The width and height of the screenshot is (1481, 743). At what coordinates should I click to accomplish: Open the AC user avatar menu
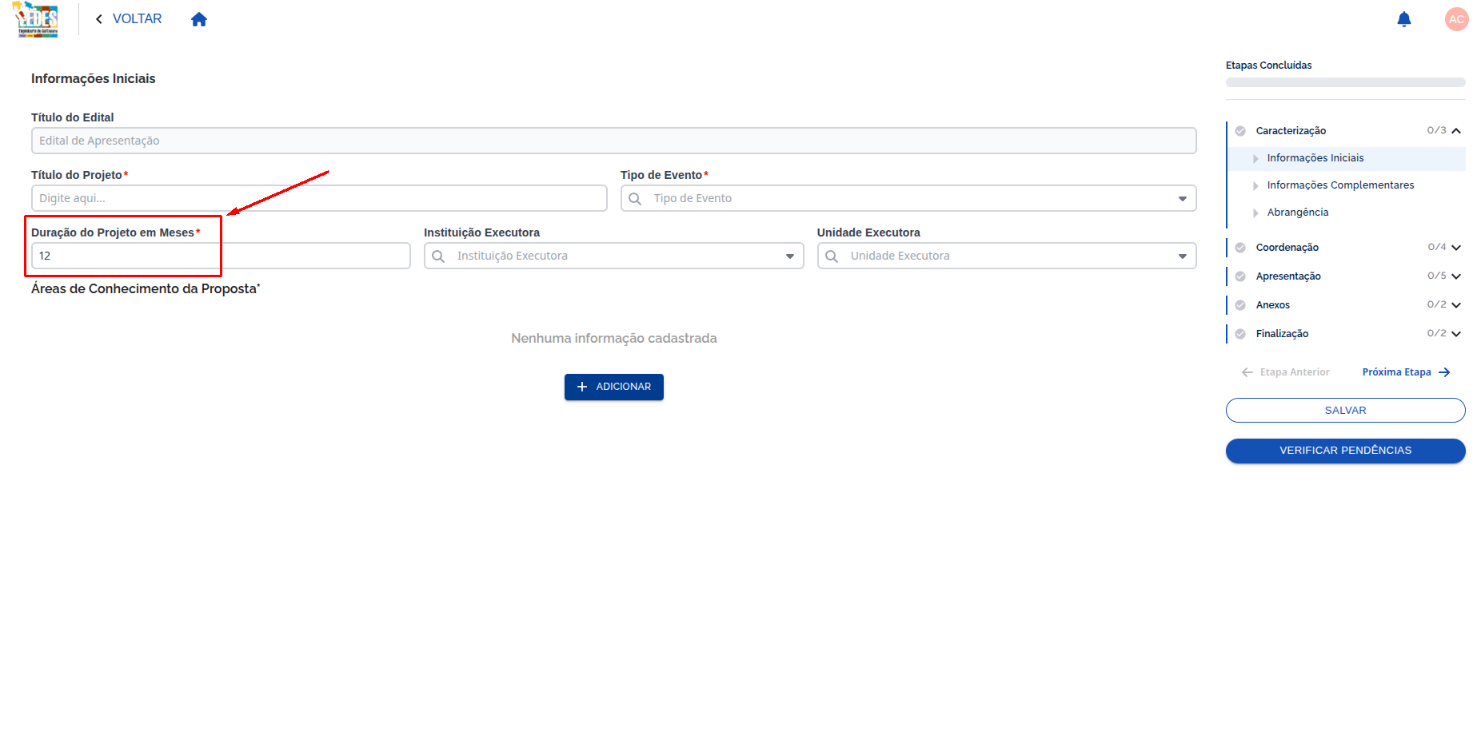click(x=1456, y=19)
